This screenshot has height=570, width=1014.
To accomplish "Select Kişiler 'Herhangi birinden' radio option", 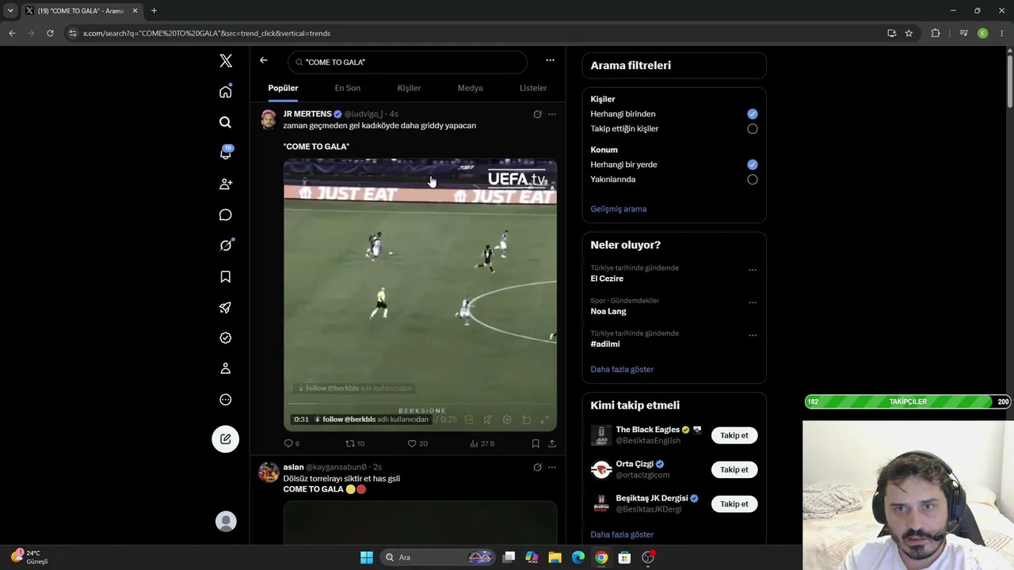I will coord(752,114).
